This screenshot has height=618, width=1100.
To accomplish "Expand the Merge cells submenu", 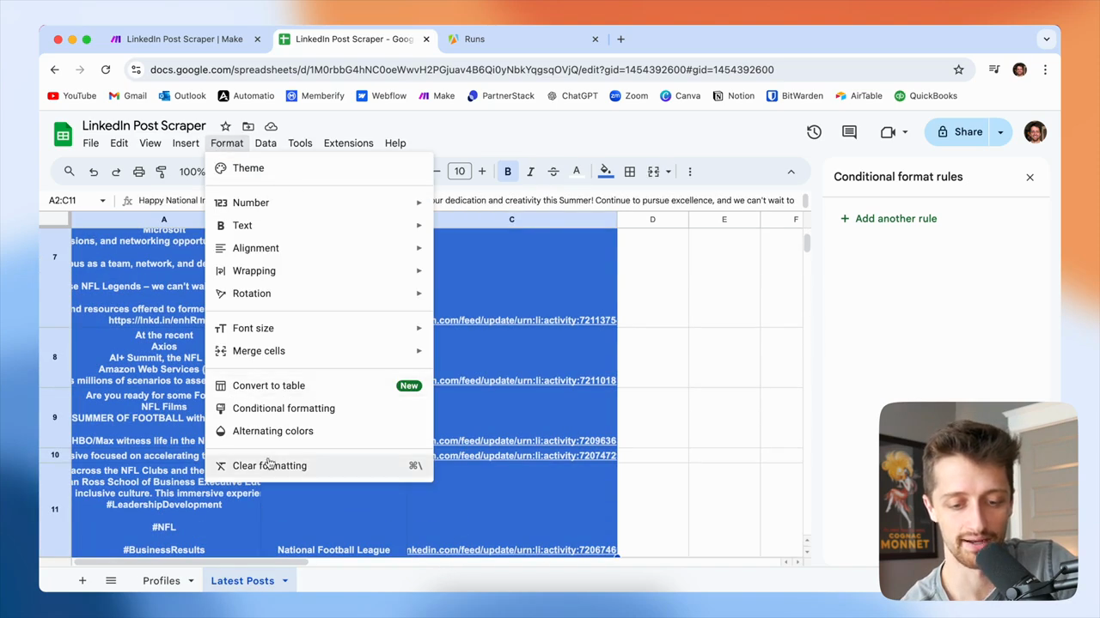I will point(320,351).
